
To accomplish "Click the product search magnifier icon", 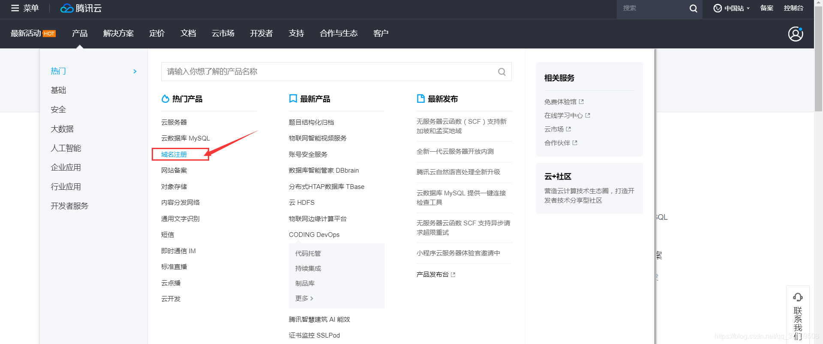I will pos(502,72).
